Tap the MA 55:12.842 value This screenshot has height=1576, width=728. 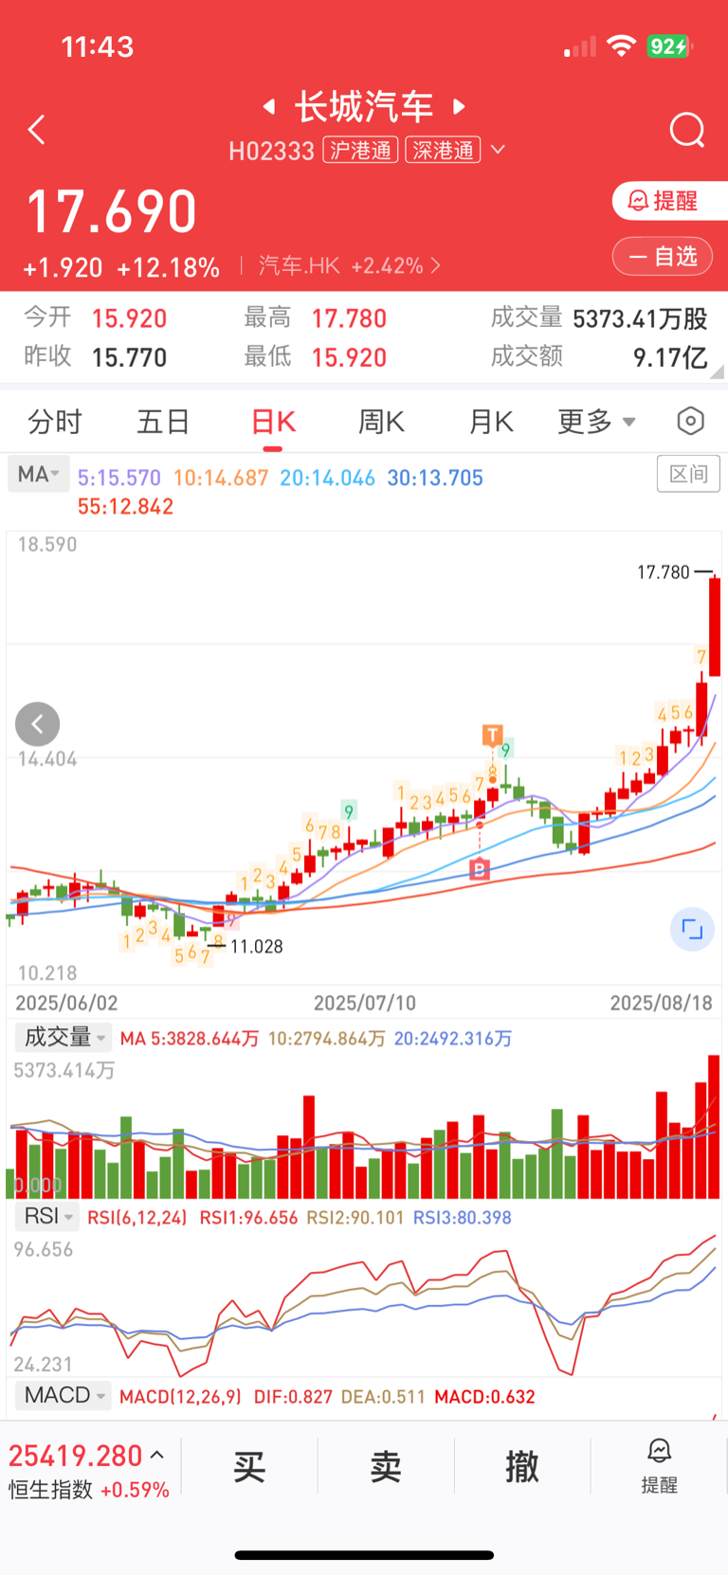click(125, 507)
